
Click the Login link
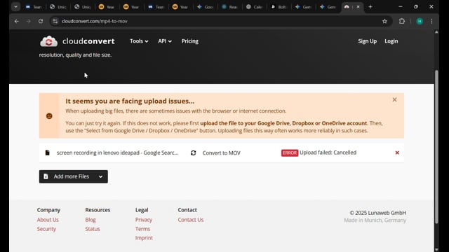(x=391, y=41)
